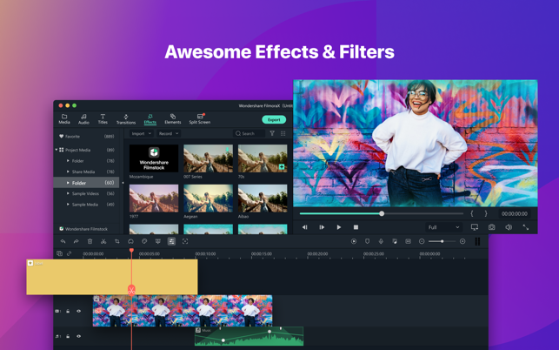The height and width of the screenshot is (350, 559).
Task: Open the Titles tab
Action: point(103,119)
